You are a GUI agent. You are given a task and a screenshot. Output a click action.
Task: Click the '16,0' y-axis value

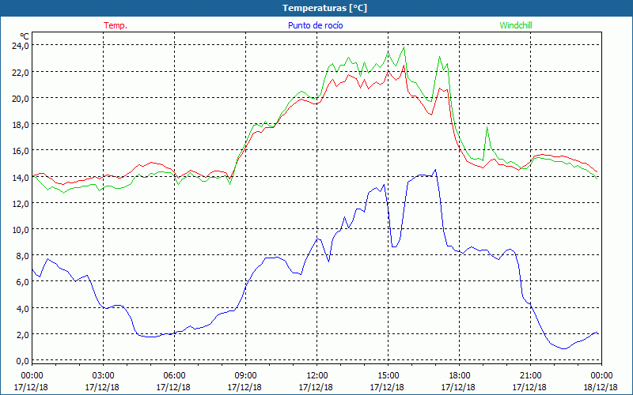pyautogui.click(x=21, y=151)
